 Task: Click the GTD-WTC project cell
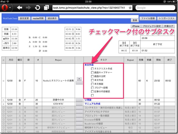coord(58,104)
